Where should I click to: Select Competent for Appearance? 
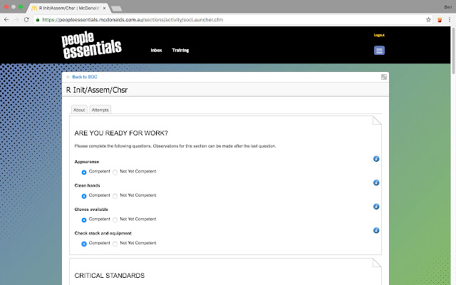point(84,172)
